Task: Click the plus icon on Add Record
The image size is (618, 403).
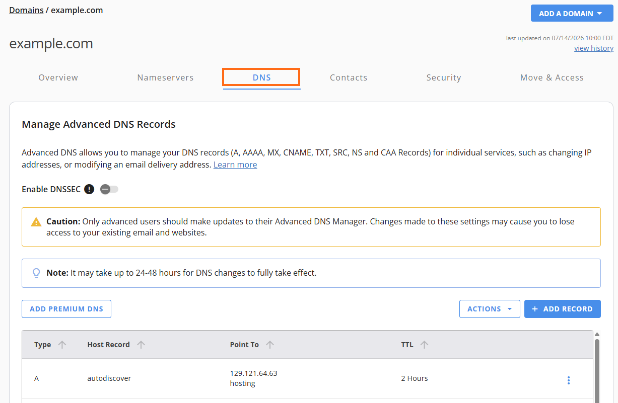Action: 535,309
